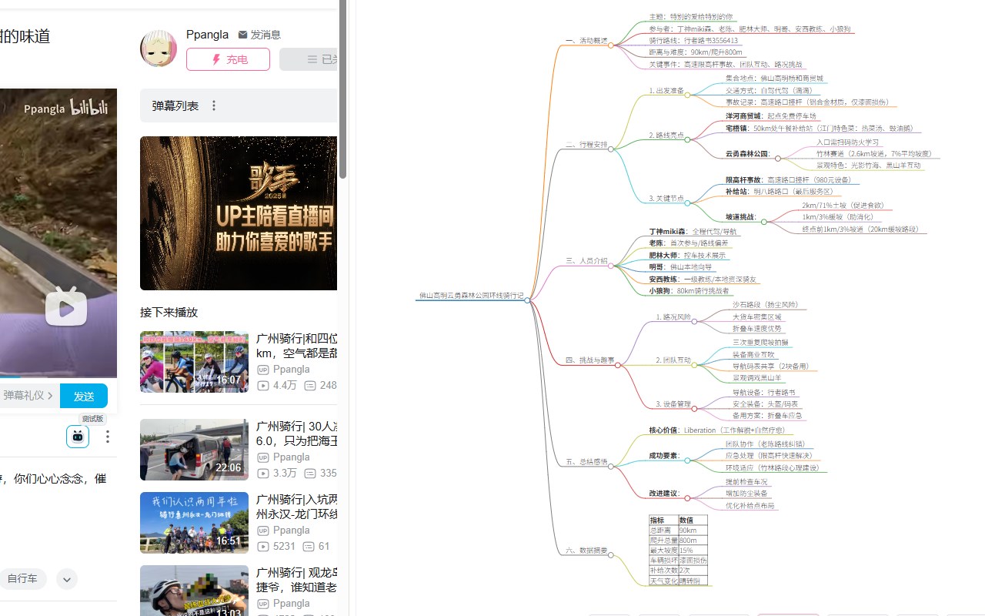The width and height of the screenshot is (985, 616).
Task: Open the AI assistant robot icon labeled 测试版
Action: coord(78,437)
